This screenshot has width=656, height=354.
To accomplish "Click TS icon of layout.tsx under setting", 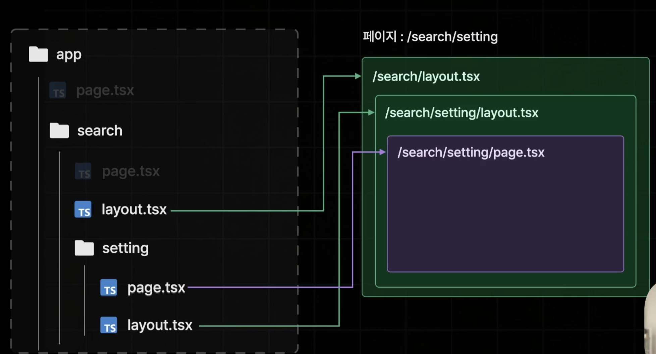I will 109,325.
